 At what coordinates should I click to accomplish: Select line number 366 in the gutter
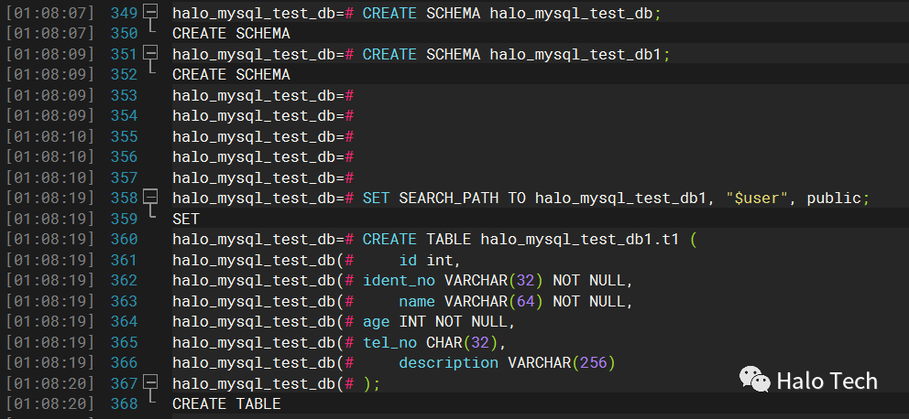(x=124, y=363)
